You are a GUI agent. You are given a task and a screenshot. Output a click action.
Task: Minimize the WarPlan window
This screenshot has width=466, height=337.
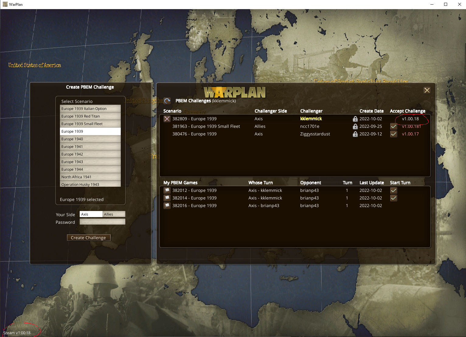coord(432,4)
